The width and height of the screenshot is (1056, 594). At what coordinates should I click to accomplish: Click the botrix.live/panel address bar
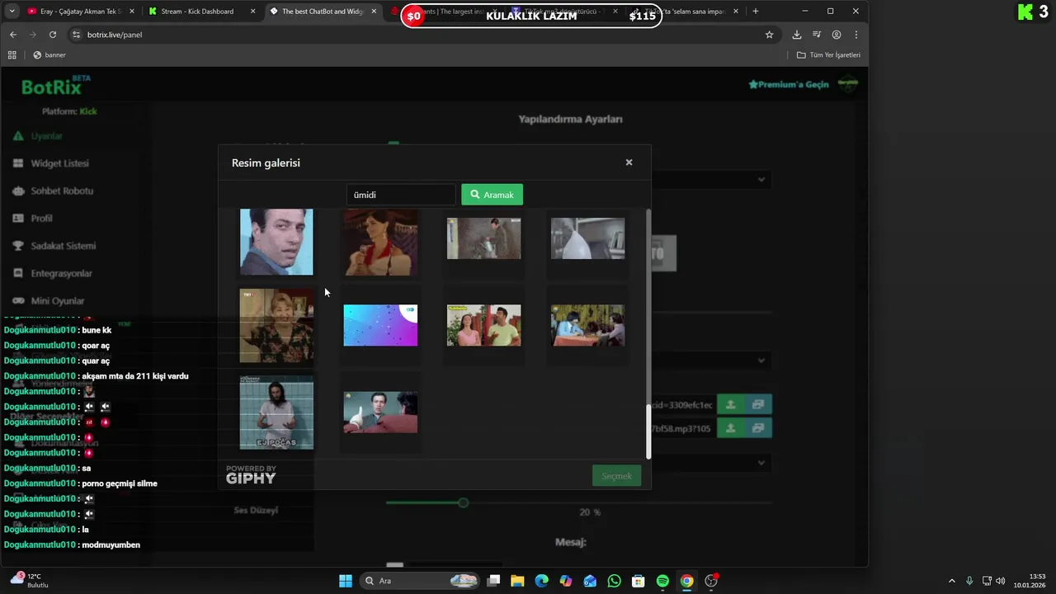click(x=412, y=35)
